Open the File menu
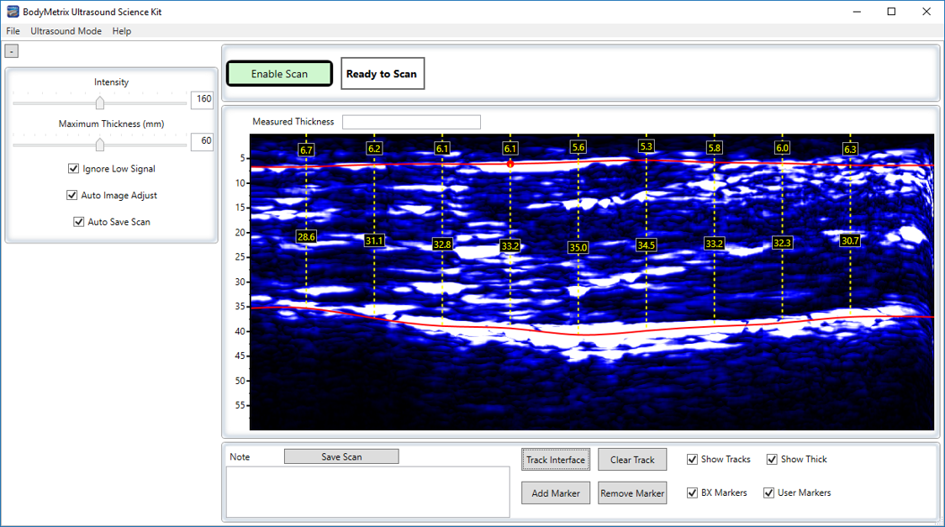 (x=13, y=31)
